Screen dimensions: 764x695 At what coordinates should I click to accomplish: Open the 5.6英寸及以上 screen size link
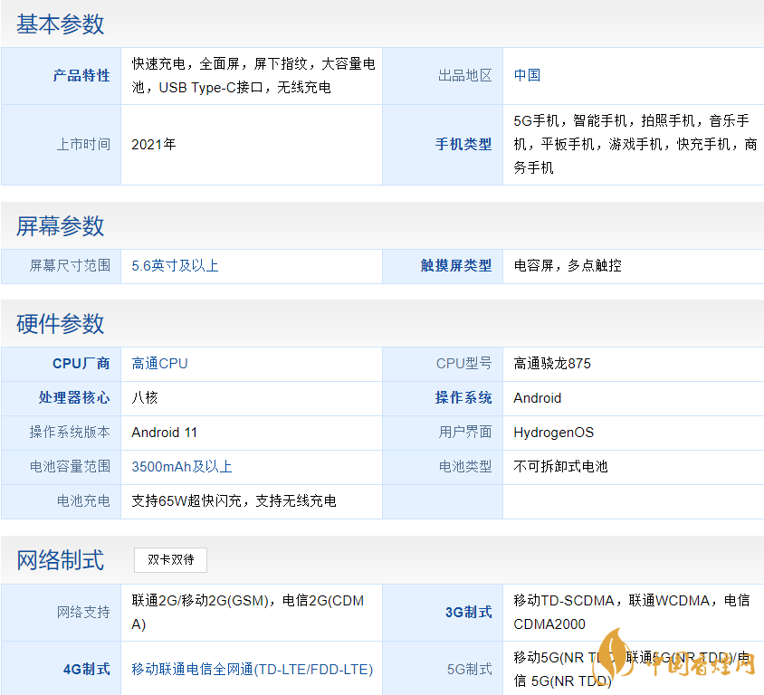[175, 265]
